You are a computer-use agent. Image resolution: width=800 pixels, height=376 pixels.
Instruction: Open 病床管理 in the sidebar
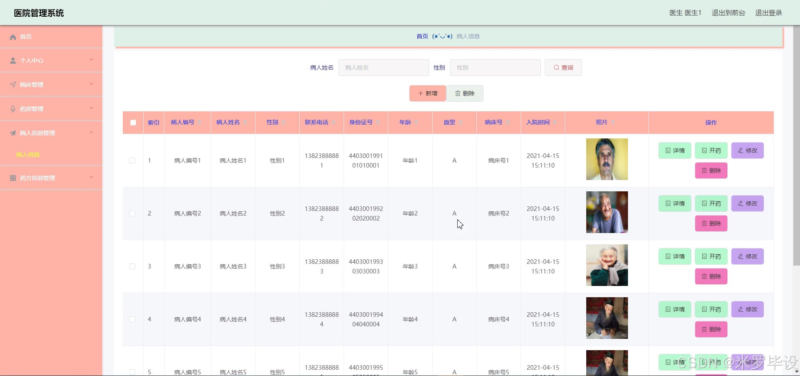[51, 85]
